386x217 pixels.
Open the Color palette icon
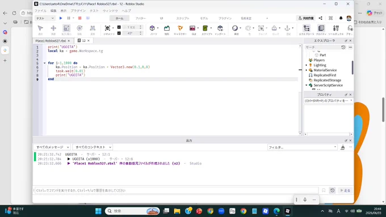[248, 28]
